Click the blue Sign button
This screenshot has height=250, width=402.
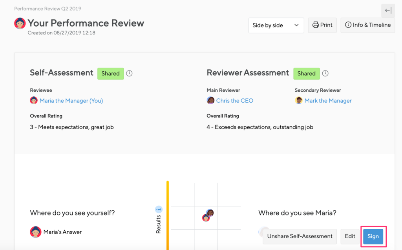pyautogui.click(x=373, y=236)
